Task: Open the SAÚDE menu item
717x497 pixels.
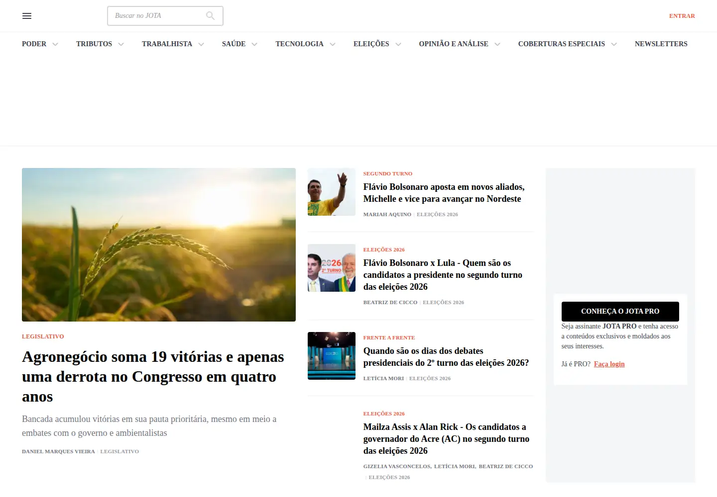Action: (x=234, y=44)
